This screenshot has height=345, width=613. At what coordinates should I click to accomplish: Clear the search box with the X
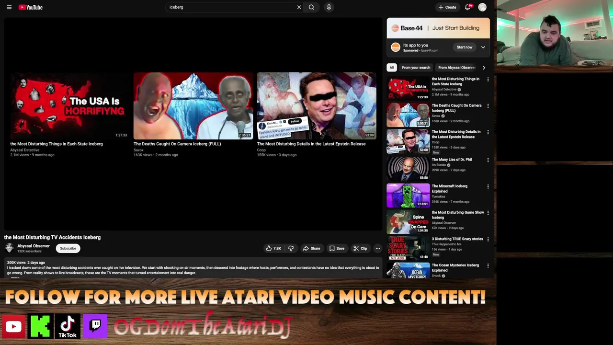tap(299, 7)
